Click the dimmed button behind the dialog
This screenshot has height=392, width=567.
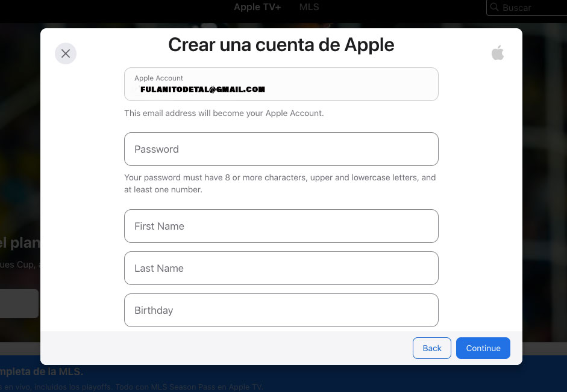pyautogui.click(x=19, y=304)
